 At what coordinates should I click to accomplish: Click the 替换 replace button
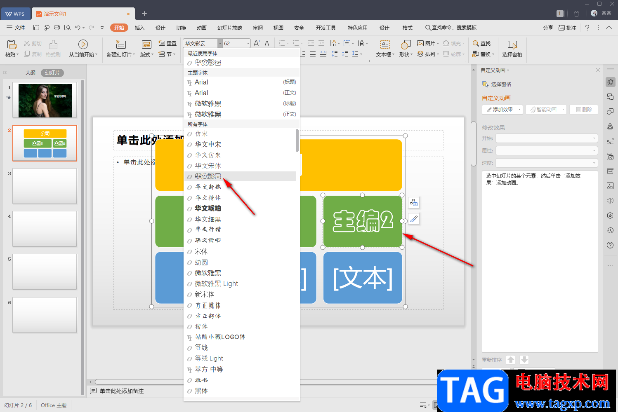point(482,54)
